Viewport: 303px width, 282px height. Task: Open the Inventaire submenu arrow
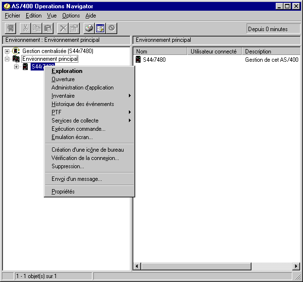(130, 96)
